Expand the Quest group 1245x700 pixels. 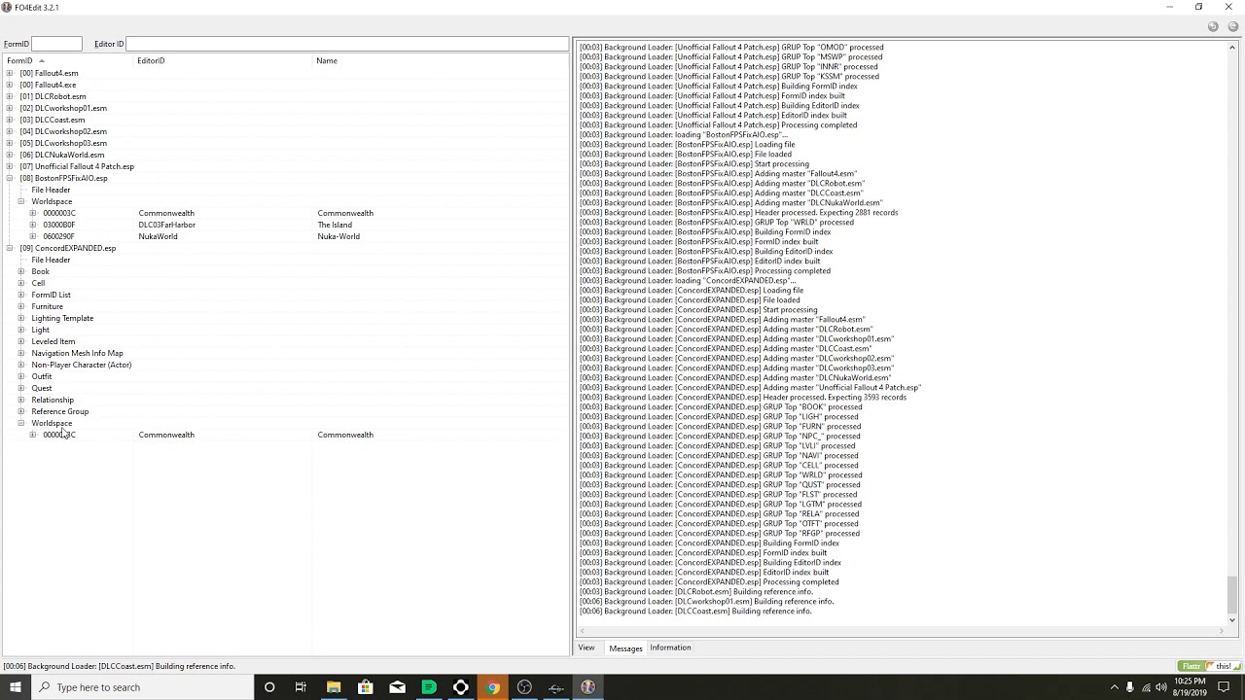pos(21,388)
